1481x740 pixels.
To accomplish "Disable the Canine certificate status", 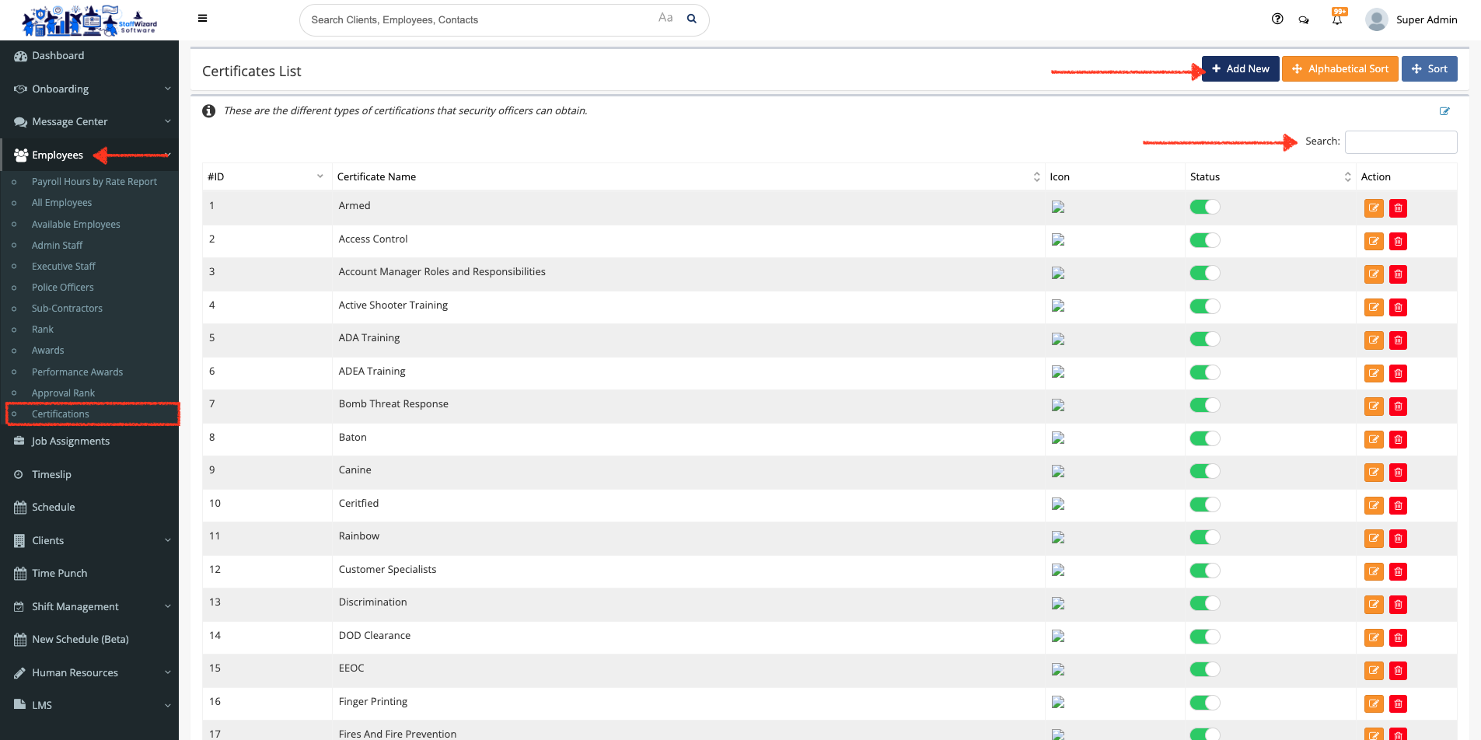I will coord(1204,471).
